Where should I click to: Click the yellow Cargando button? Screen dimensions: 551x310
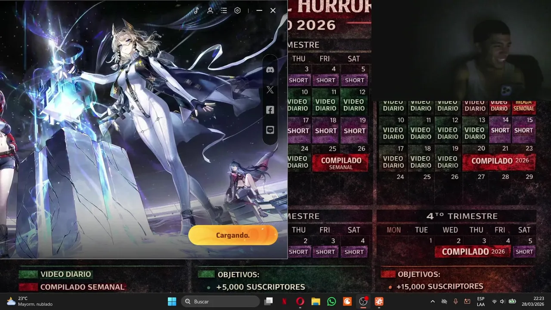233,235
